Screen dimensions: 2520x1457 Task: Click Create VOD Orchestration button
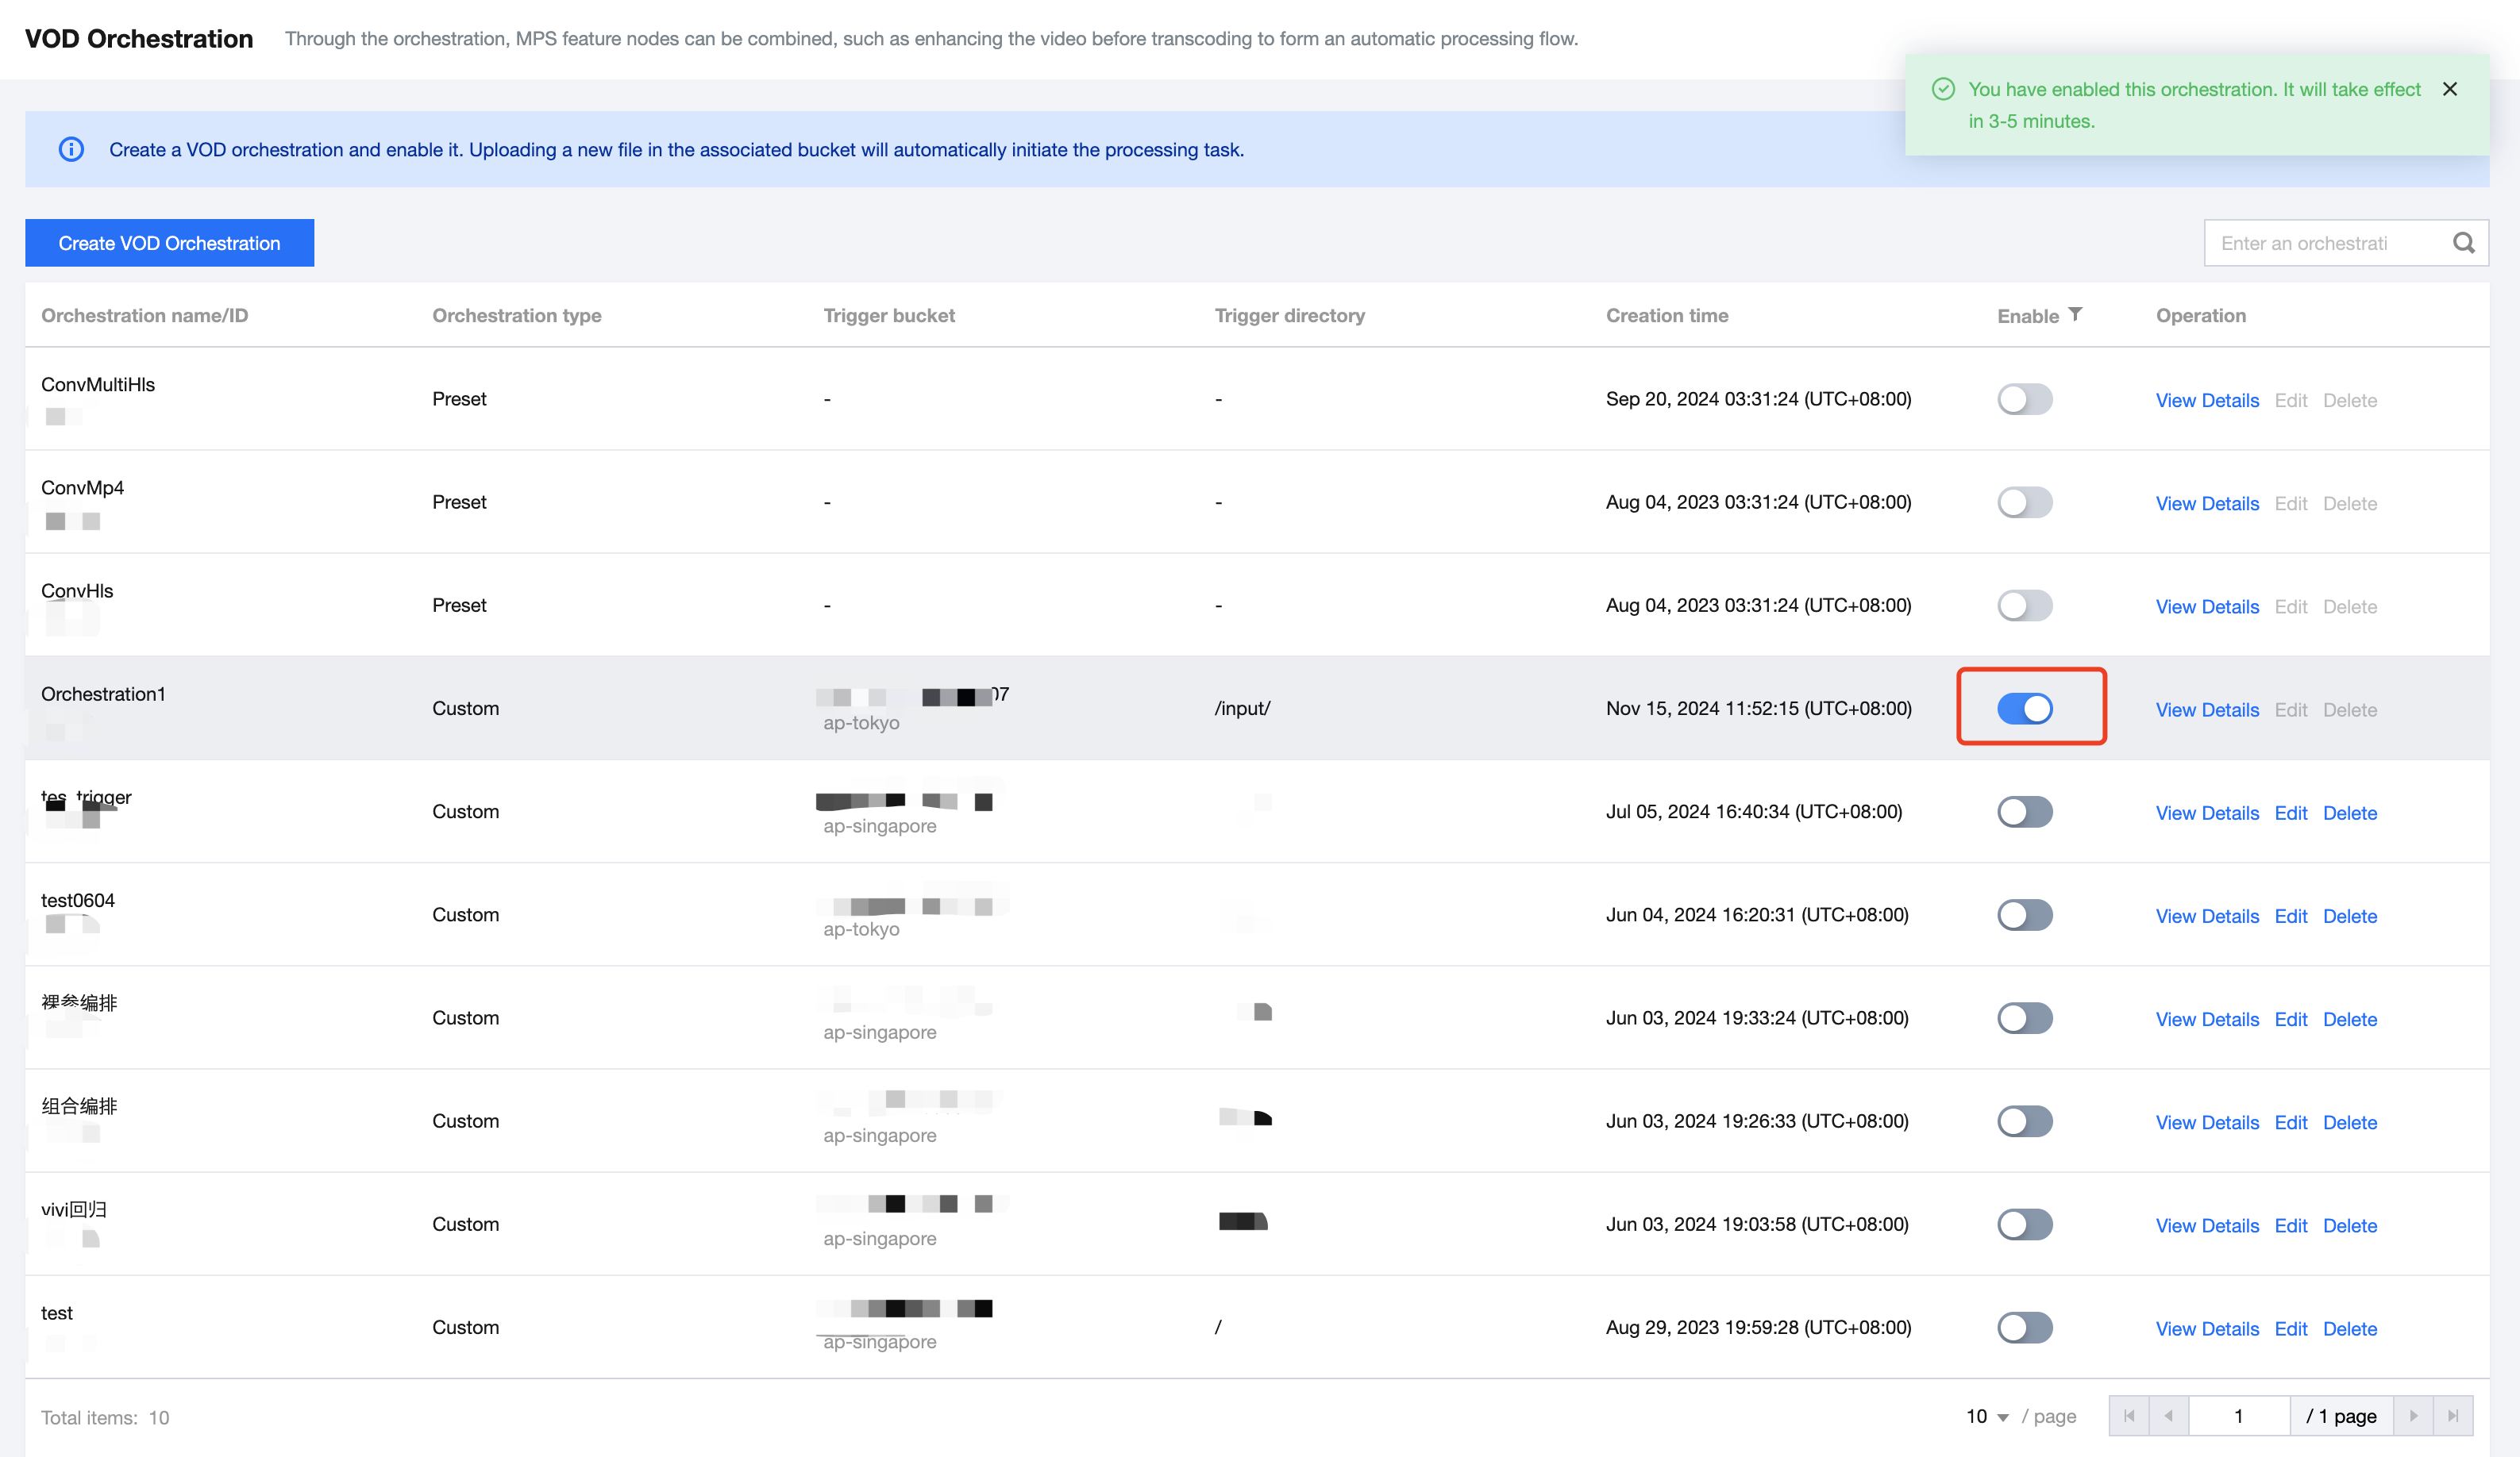[169, 243]
